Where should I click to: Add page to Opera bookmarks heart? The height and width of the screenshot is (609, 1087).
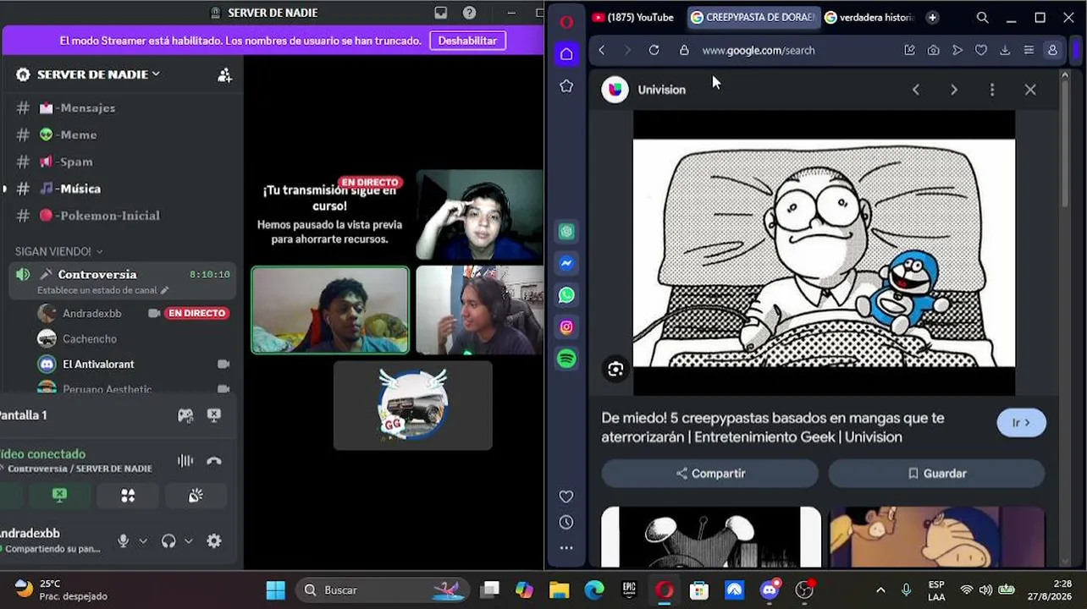pyautogui.click(x=981, y=50)
